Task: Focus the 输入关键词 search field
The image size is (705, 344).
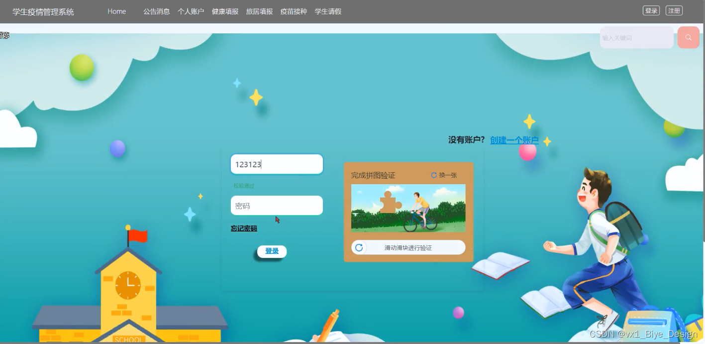Action: pos(637,37)
